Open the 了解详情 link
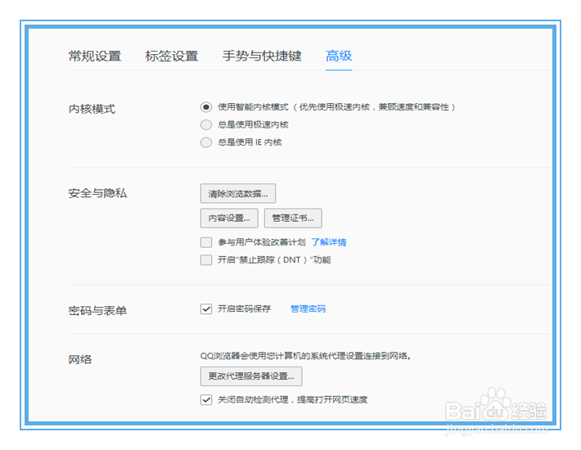The image size is (581, 450). 329,242
